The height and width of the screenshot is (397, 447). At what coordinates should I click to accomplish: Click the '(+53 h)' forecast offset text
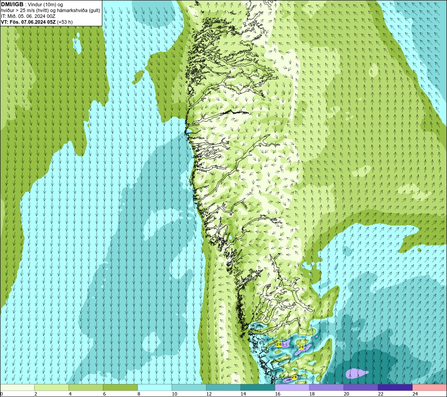[65, 22]
